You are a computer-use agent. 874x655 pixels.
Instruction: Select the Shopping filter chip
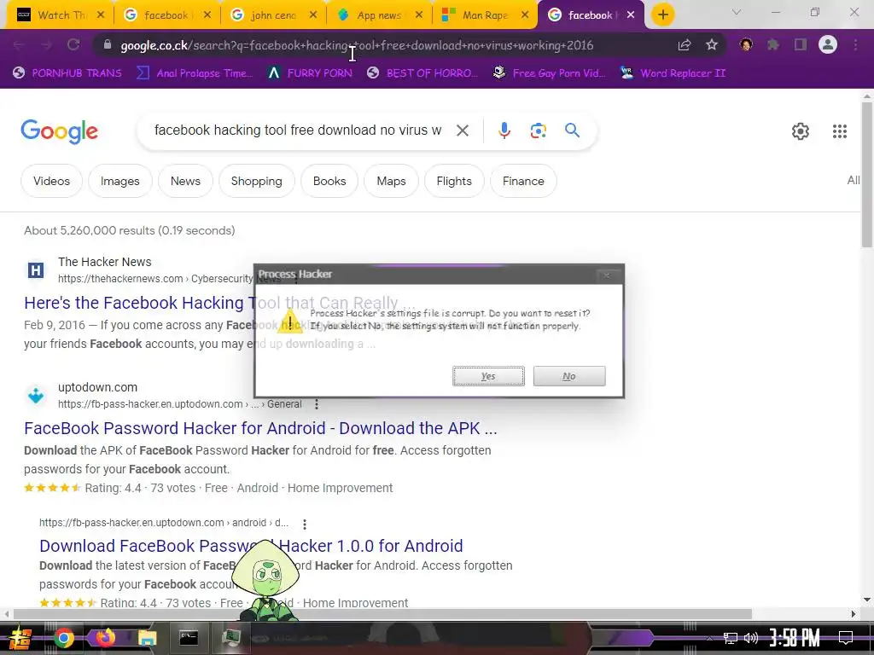[x=256, y=181]
